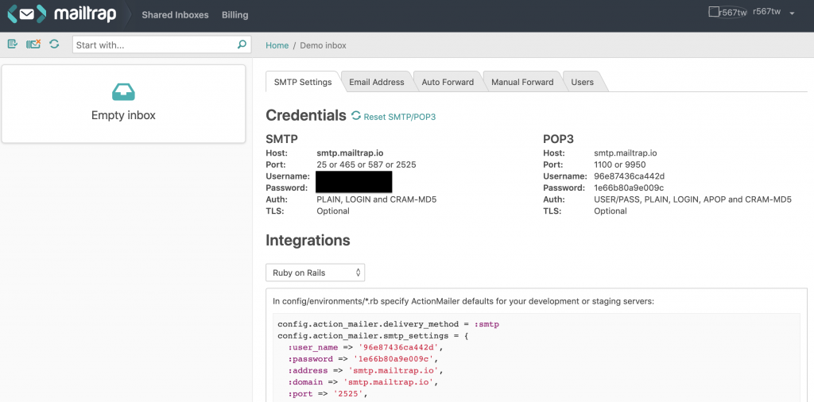Click the search magnifier icon
Screen dimensions: 814x402
242,45
